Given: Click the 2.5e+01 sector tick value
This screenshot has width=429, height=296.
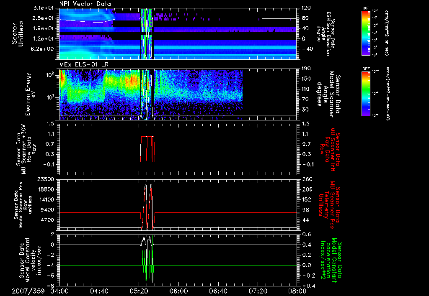Looking at the screenshot, I should click(x=43, y=18).
